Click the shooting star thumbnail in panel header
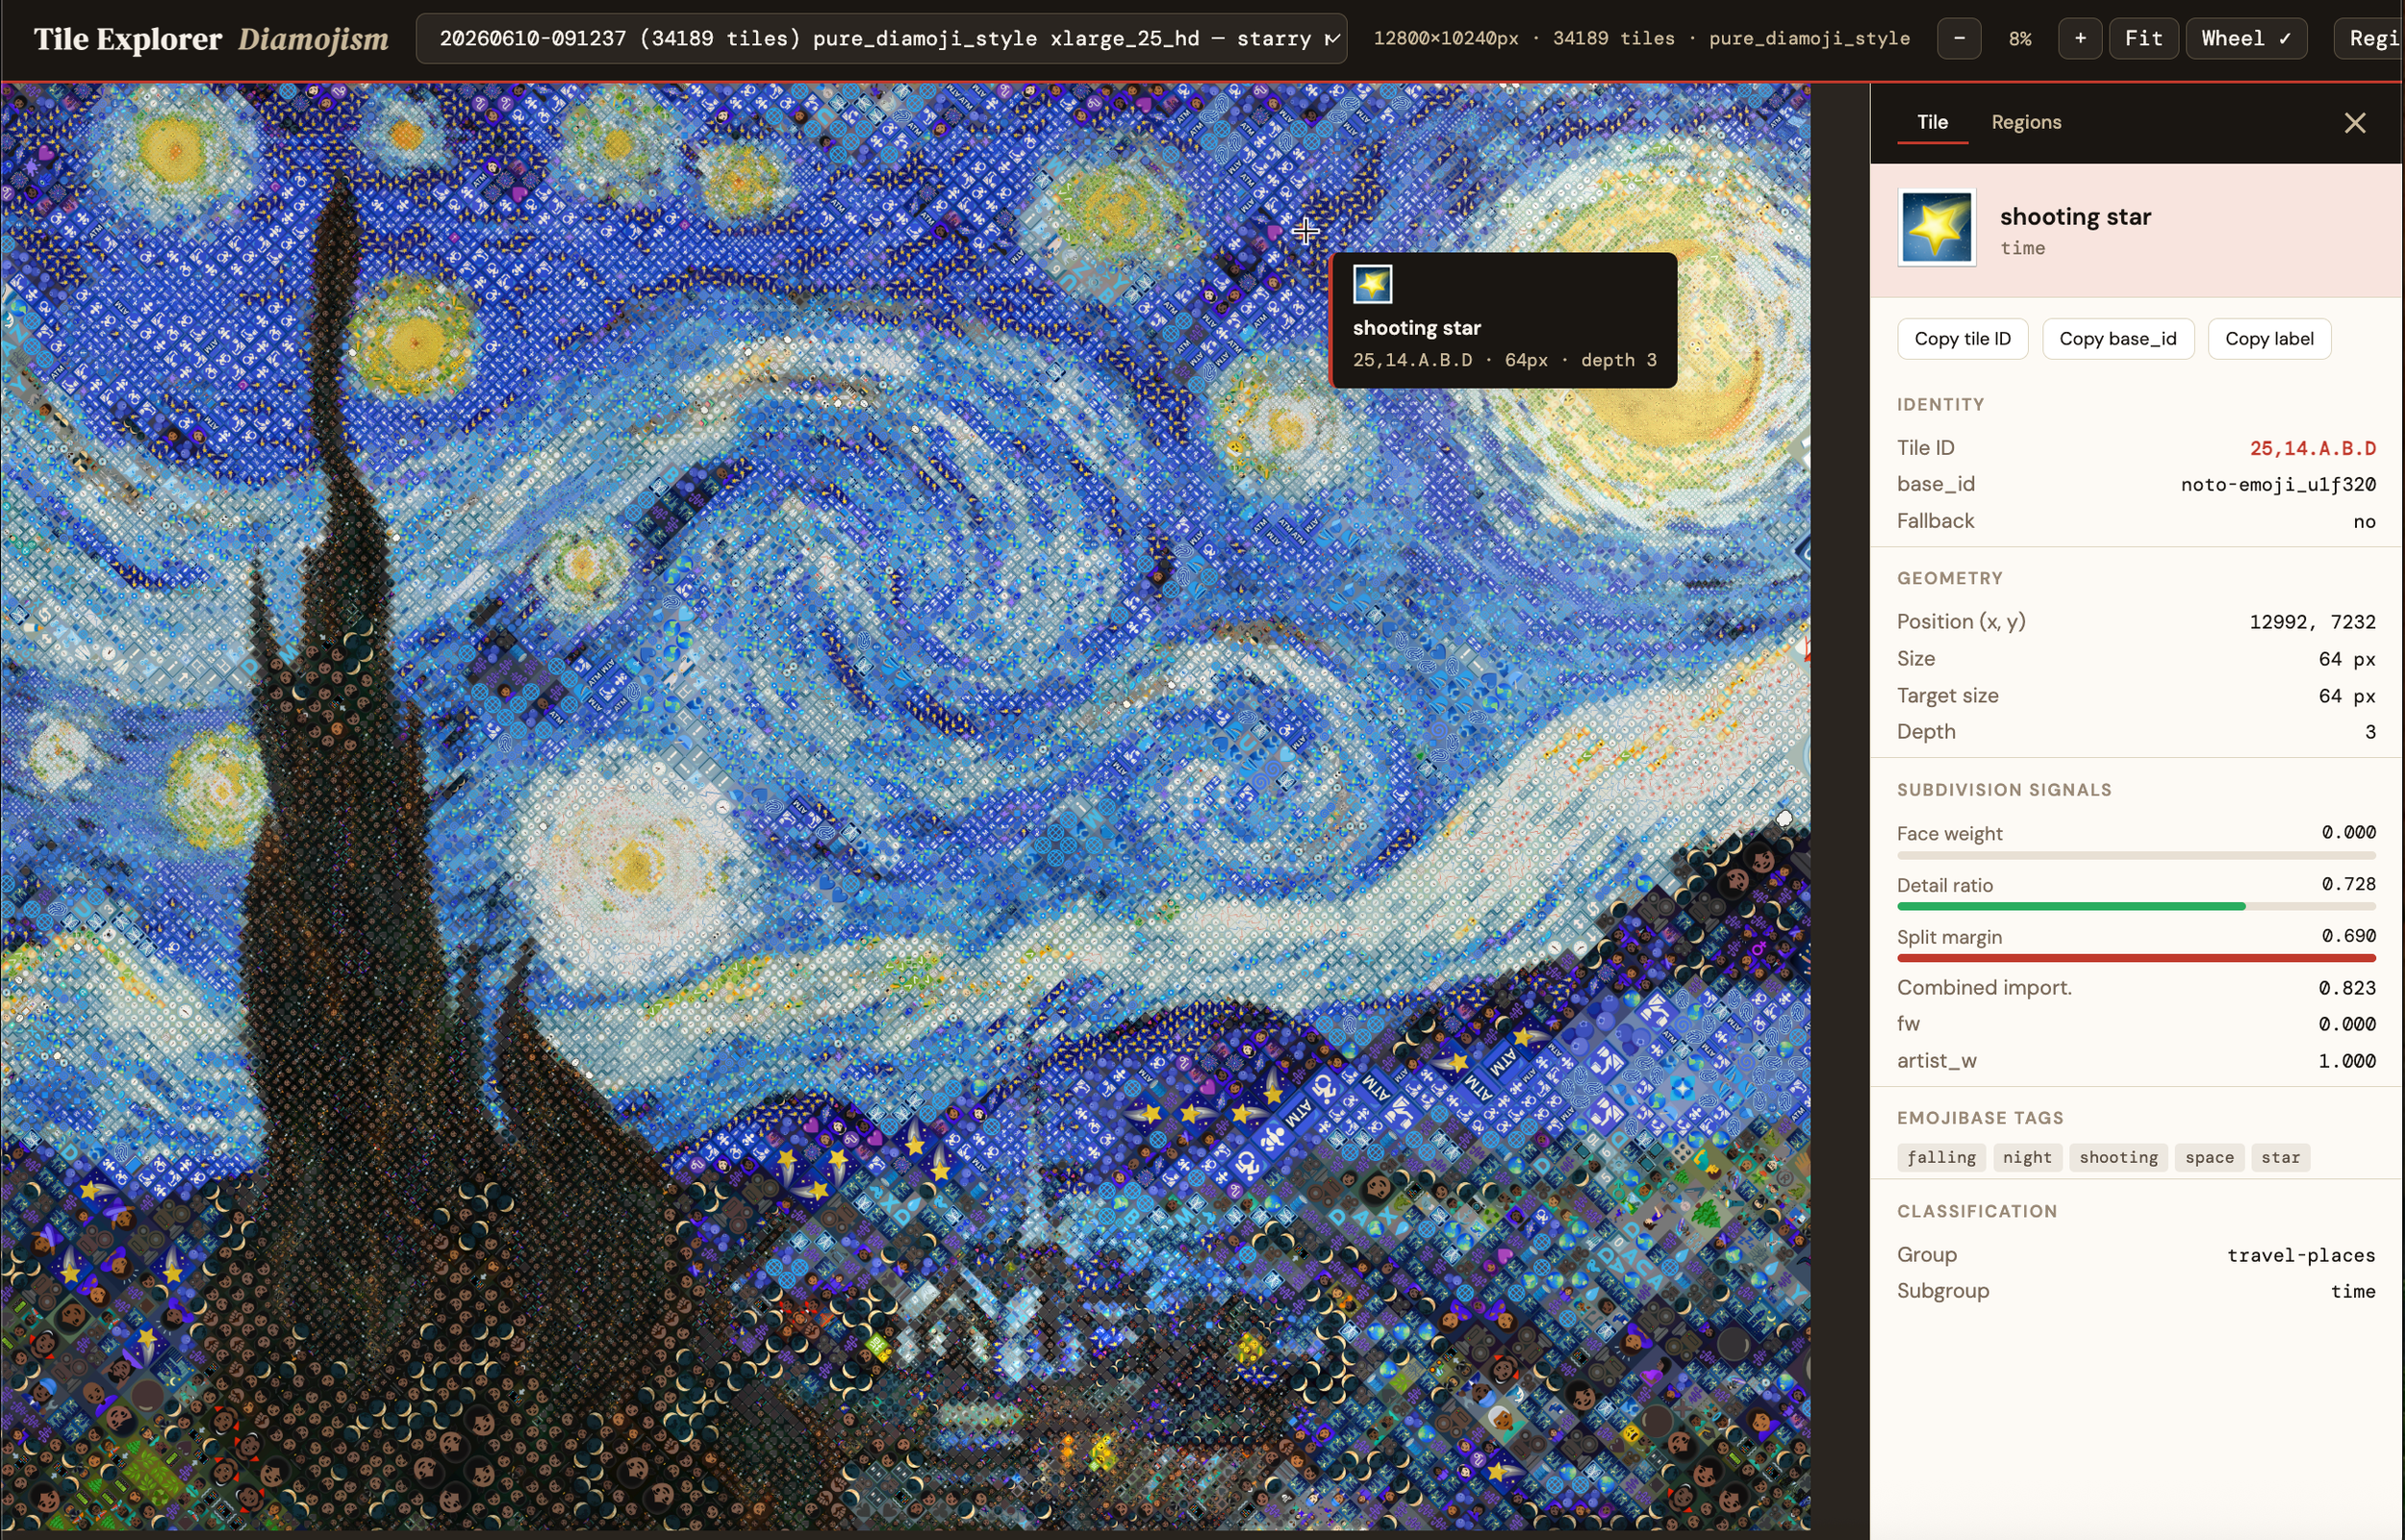The height and width of the screenshot is (1540, 2405). [x=1936, y=228]
